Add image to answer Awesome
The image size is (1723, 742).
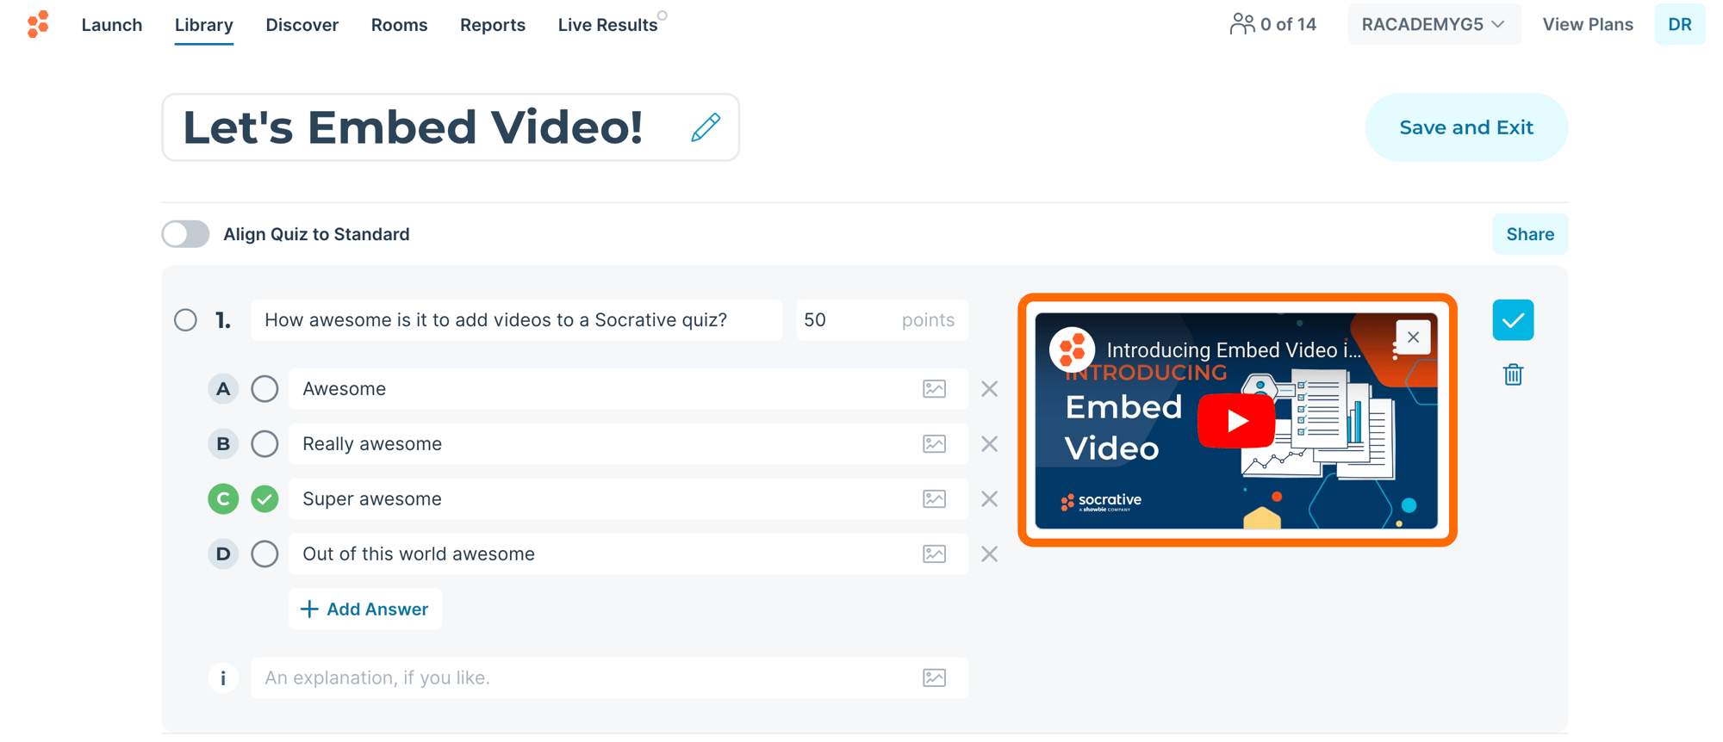point(934,389)
